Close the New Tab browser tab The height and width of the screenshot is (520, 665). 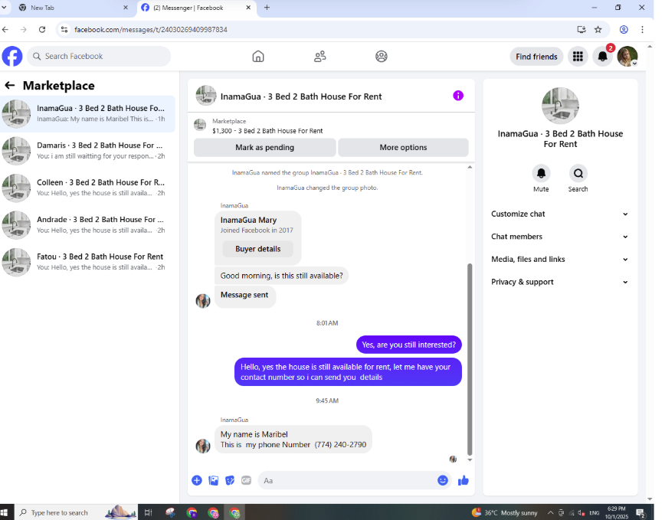126,8
